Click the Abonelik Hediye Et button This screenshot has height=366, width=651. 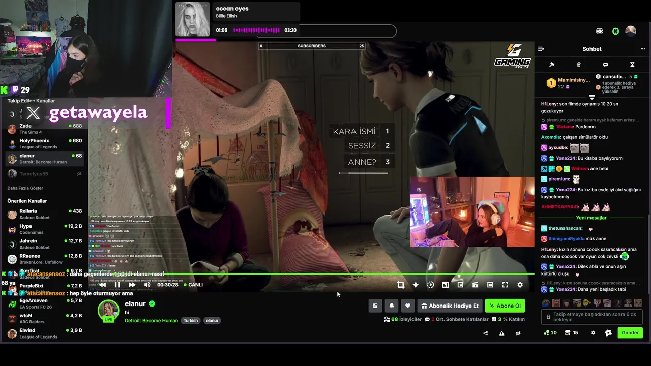tap(450, 306)
